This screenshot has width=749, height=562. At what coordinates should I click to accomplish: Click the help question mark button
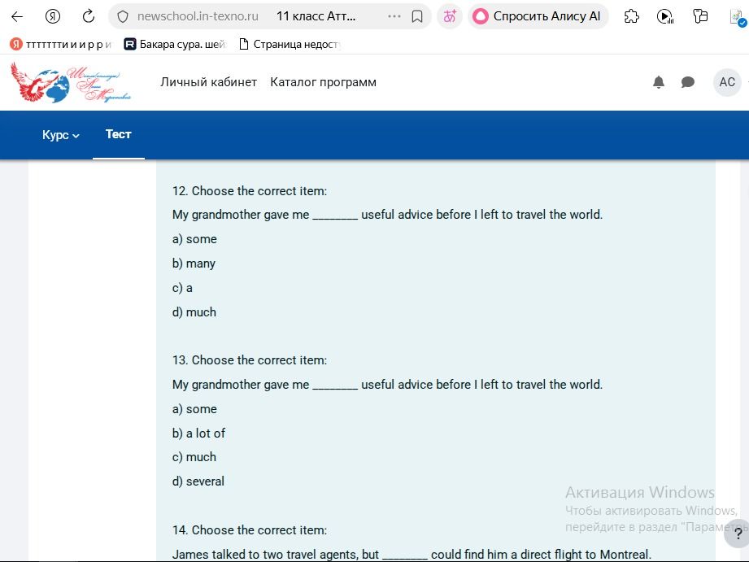(737, 534)
